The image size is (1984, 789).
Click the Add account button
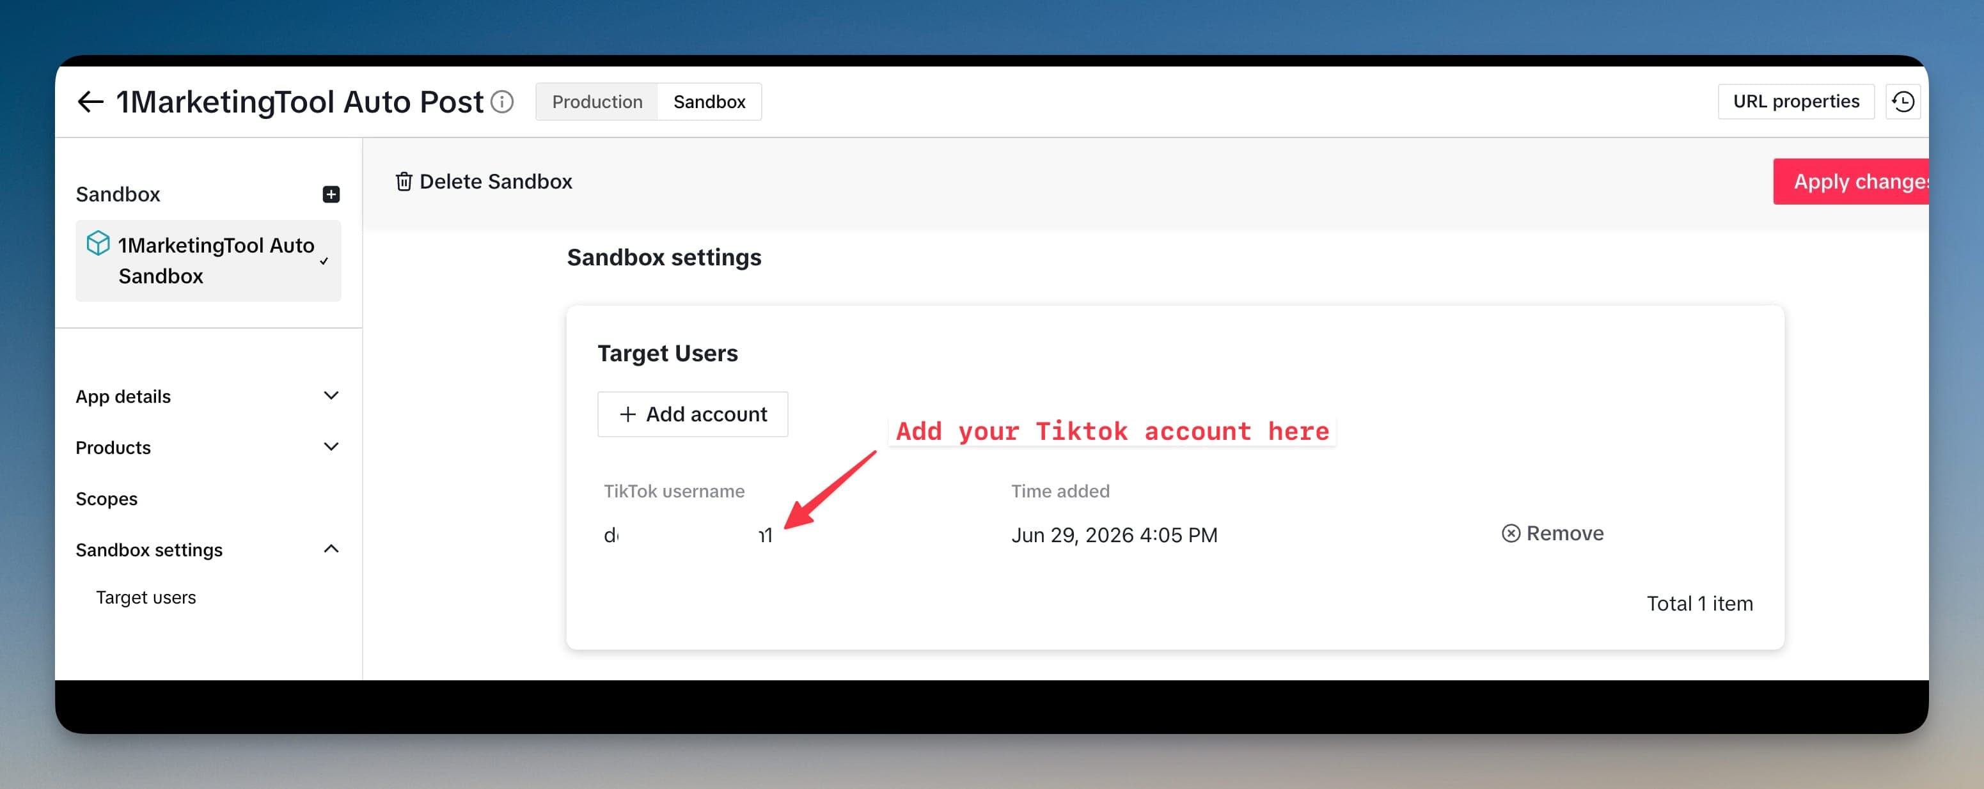(x=693, y=414)
